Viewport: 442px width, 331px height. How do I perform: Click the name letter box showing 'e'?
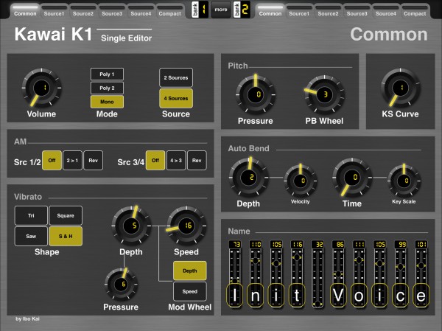pyautogui.click(x=421, y=296)
